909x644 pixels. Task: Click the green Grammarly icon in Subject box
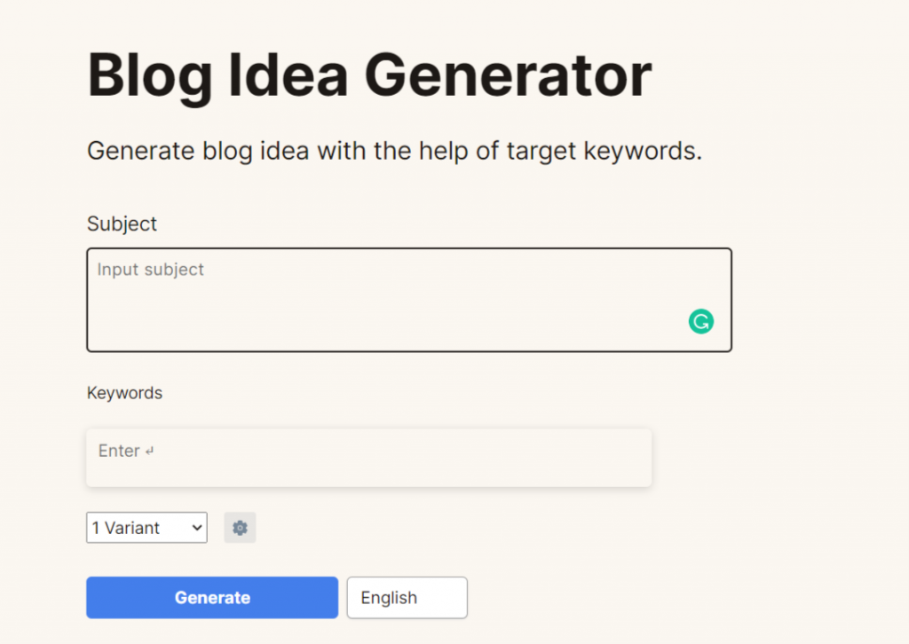[x=700, y=321]
